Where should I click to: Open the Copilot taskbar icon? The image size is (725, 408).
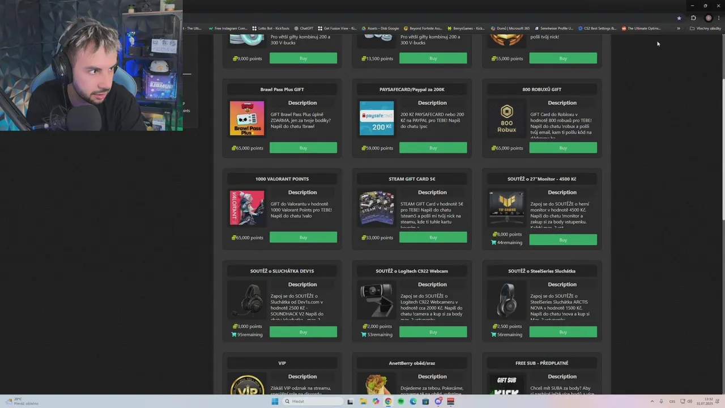[x=376, y=401]
